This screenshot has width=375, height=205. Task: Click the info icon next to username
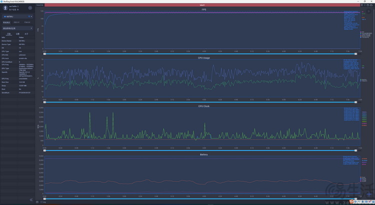pos(18,6)
